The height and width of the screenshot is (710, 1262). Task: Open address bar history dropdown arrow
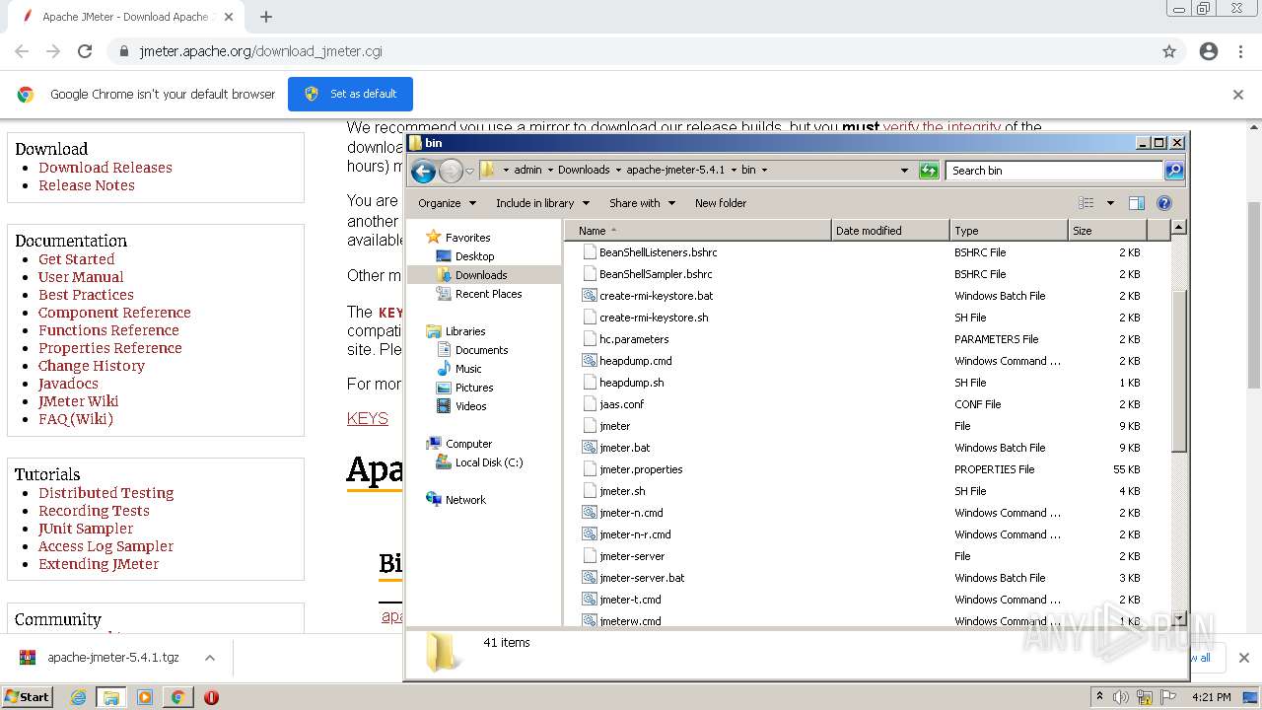pos(904,171)
